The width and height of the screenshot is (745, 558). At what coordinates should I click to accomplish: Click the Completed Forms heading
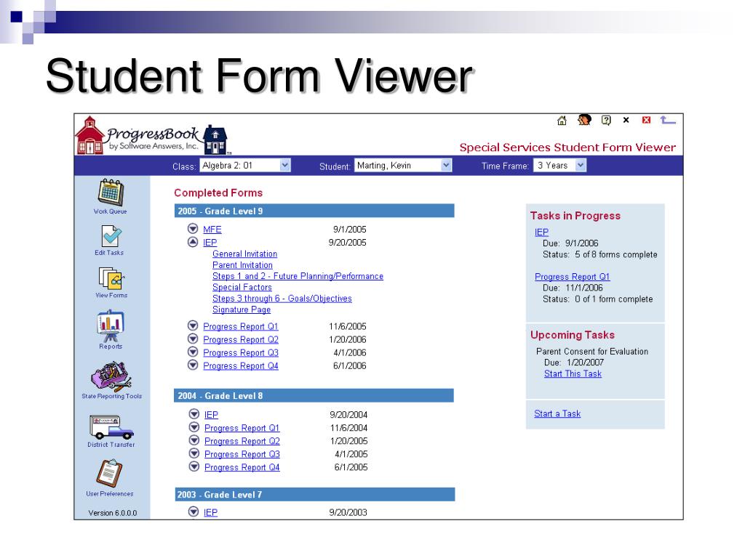click(x=218, y=193)
